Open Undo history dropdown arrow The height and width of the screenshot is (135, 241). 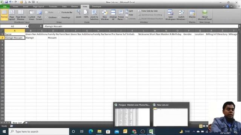(12, 2)
